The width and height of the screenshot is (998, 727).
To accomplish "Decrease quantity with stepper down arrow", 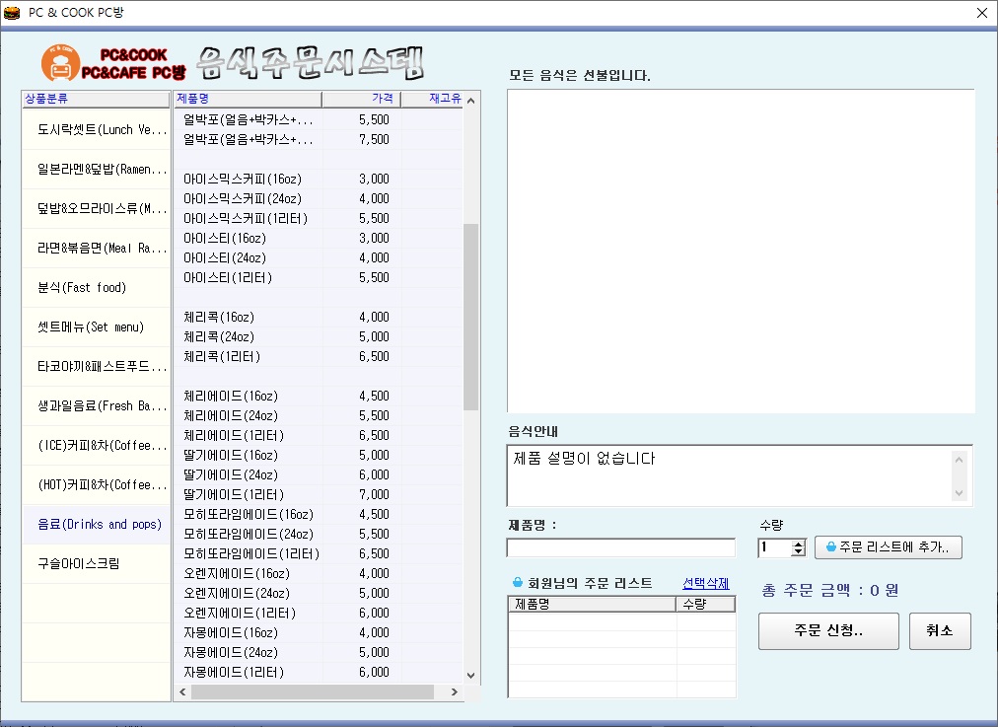I will [x=798, y=551].
